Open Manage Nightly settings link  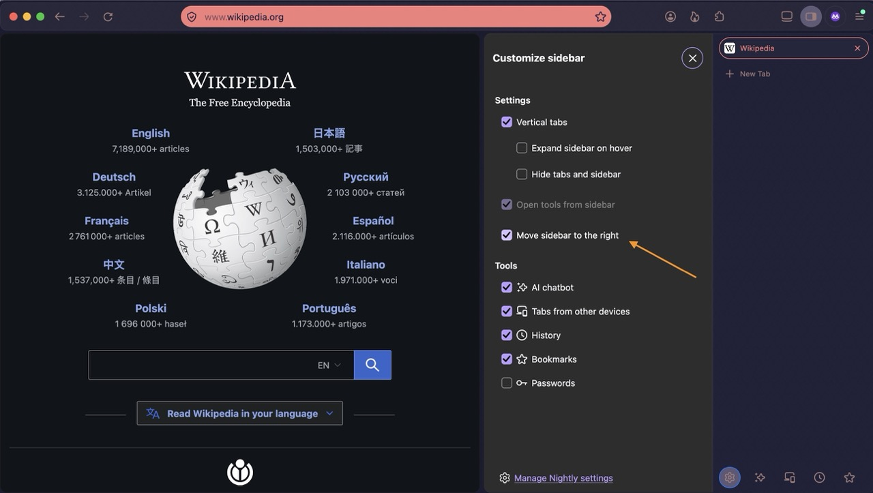[563, 478]
